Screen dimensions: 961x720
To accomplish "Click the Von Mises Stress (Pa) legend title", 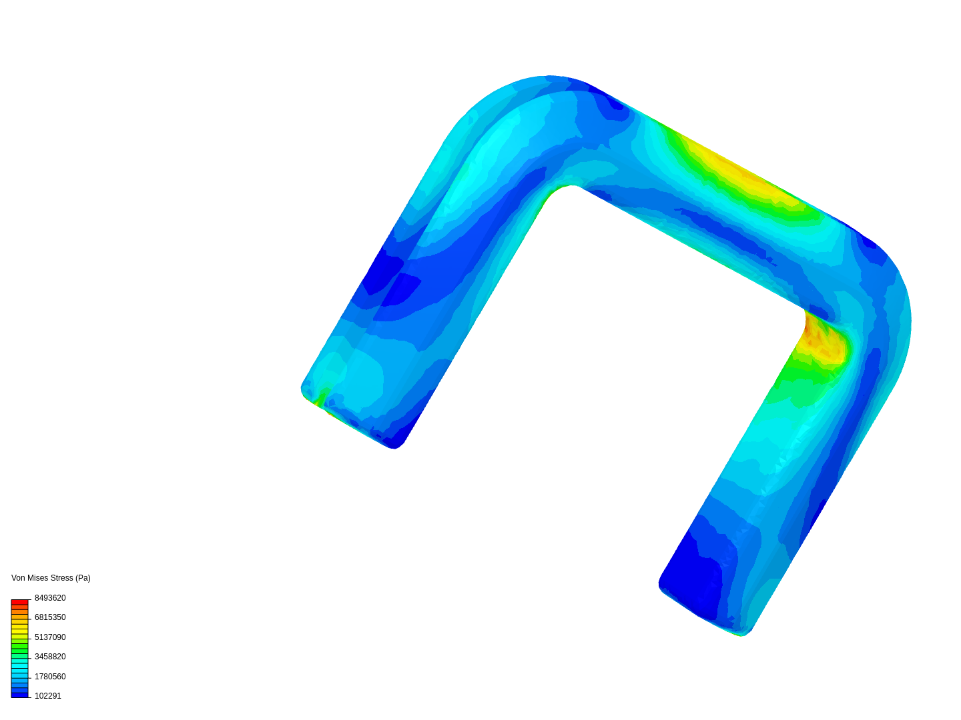I will (51, 578).
